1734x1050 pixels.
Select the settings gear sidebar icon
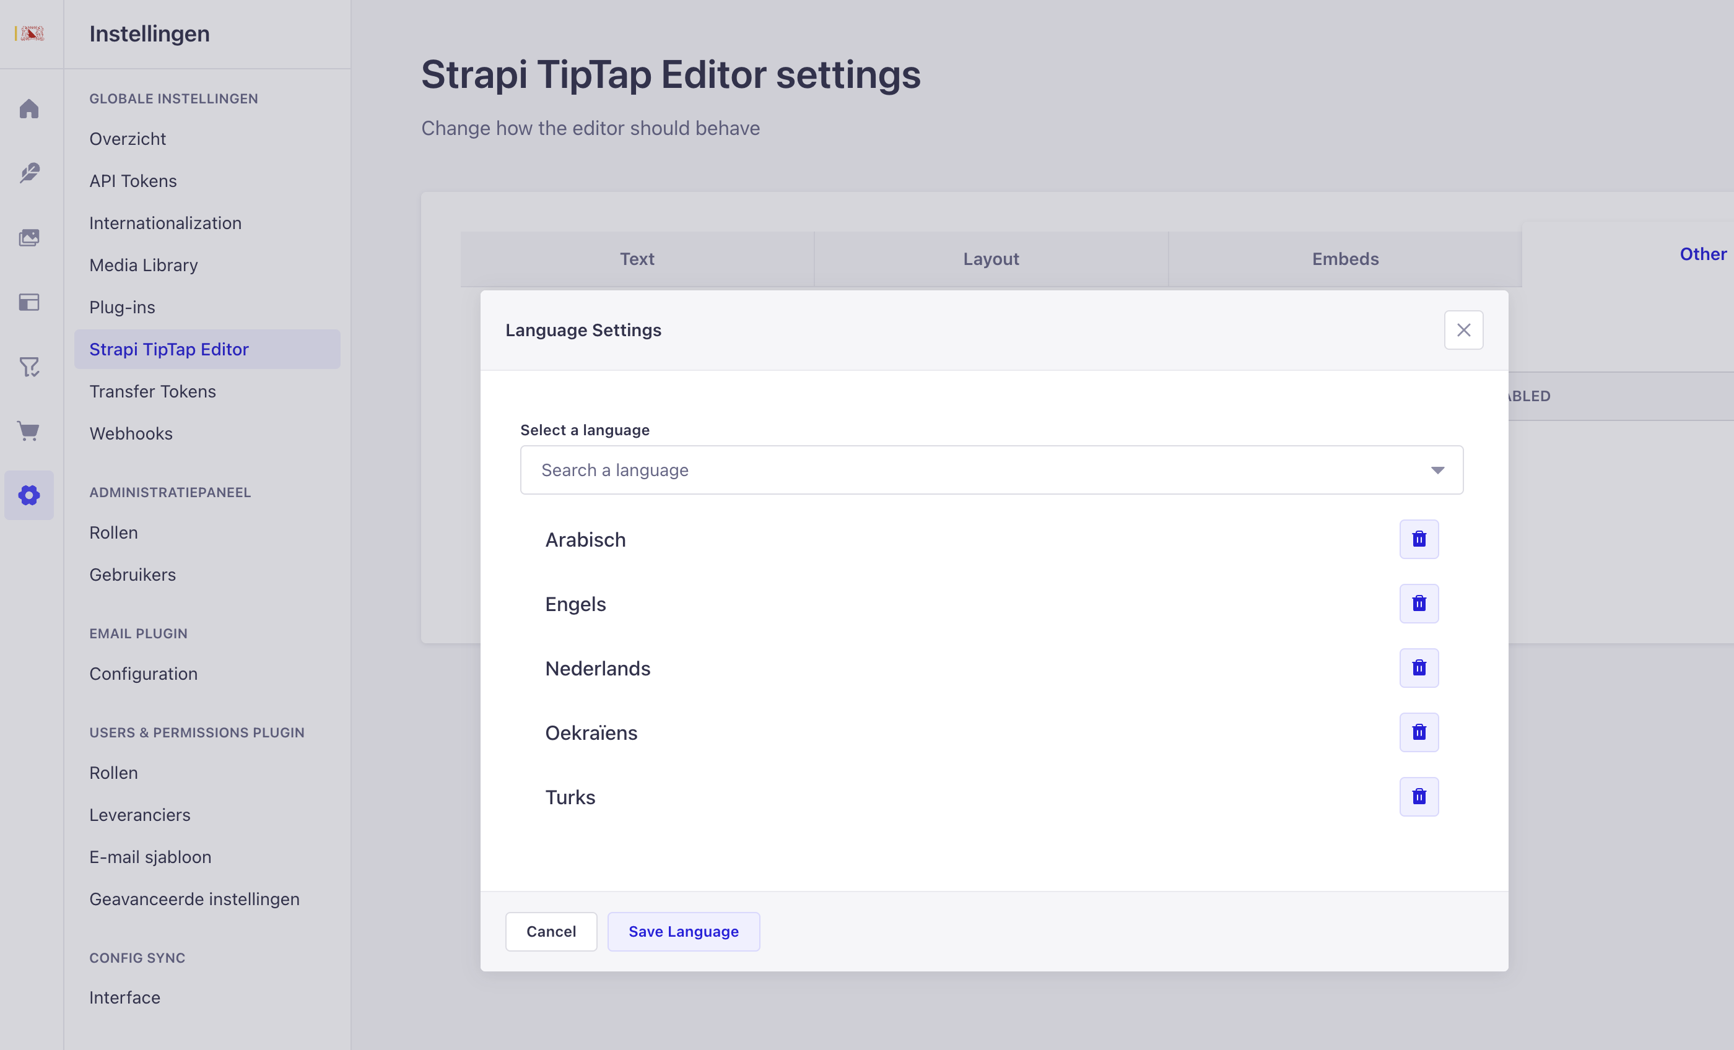(29, 495)
